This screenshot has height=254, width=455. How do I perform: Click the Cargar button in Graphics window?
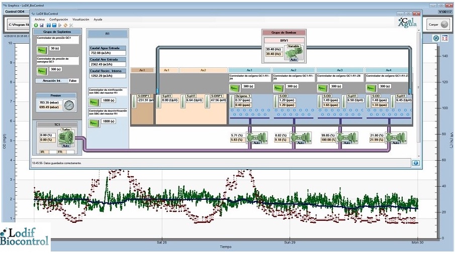pyautogui.click(x=438, y=25)
